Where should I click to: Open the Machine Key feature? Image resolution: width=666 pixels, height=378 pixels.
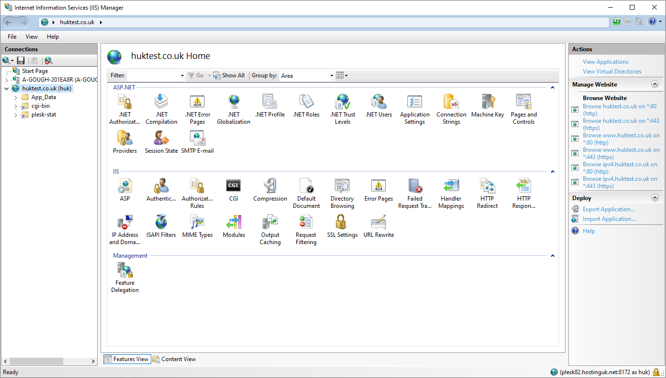point(488,106)
